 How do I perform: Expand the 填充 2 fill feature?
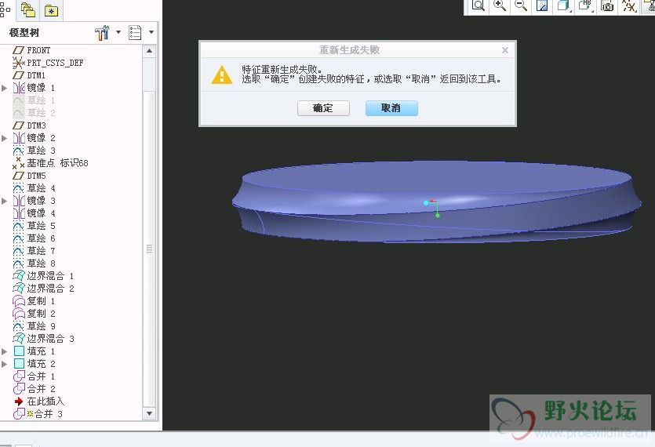(5, 363)
